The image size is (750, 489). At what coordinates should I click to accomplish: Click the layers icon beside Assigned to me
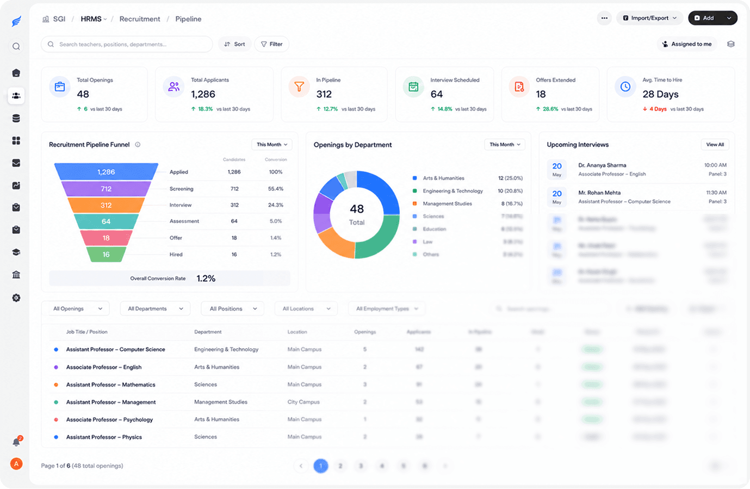(731, 44)
